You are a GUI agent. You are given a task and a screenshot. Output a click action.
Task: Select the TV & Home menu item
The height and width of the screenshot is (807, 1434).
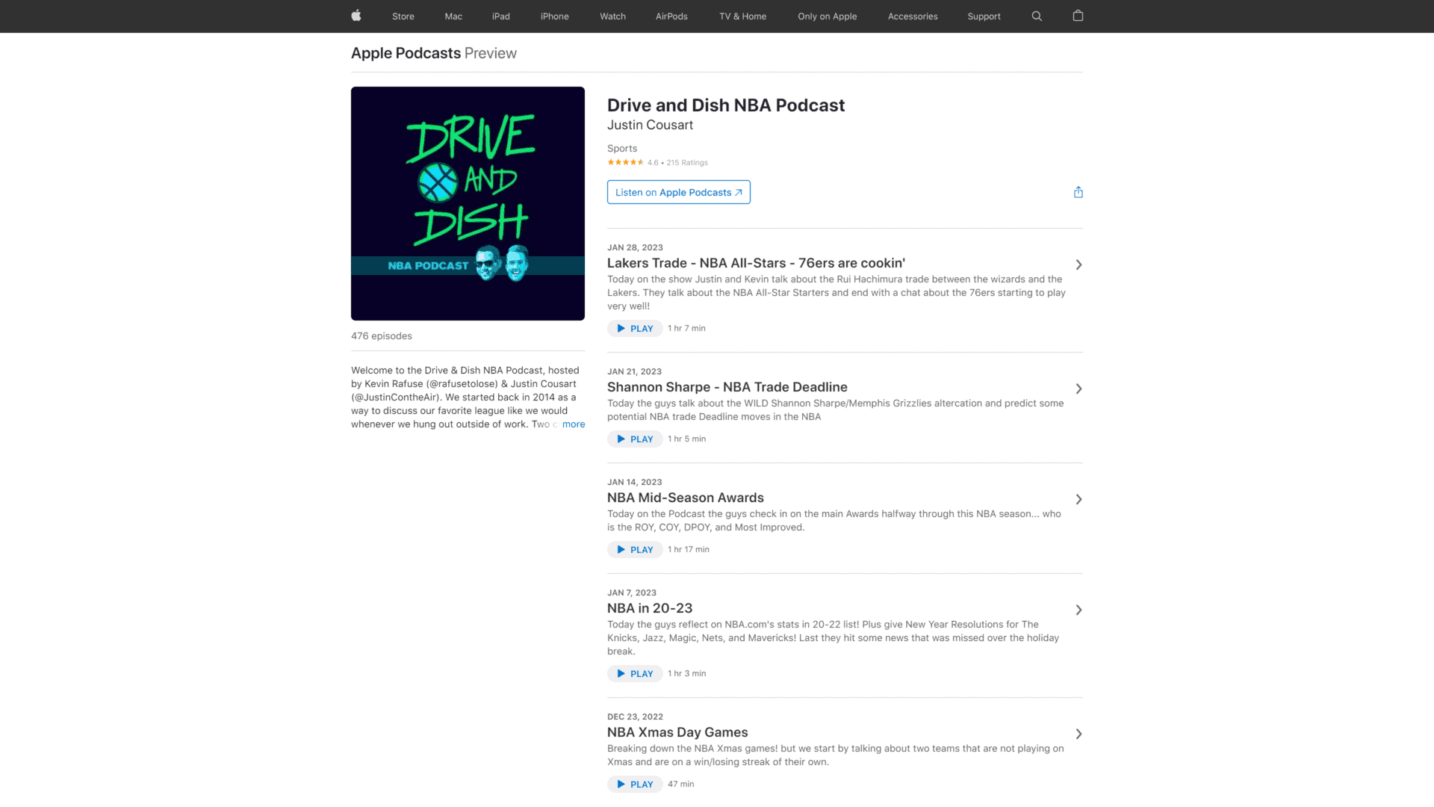coord(742,16)
